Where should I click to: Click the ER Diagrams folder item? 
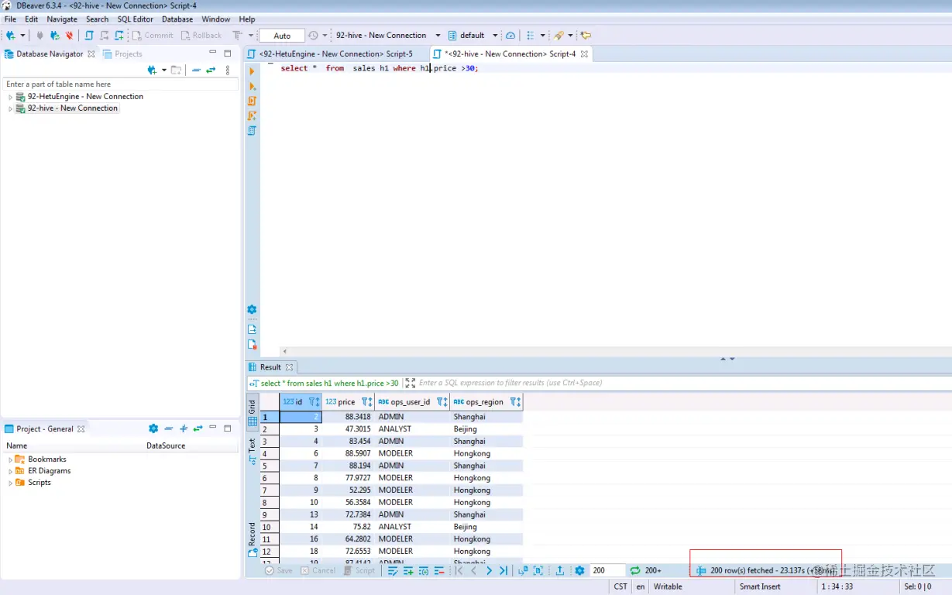coord(49,471)
